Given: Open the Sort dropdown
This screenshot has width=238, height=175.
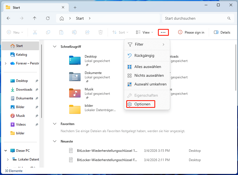Looking at the screenshot, I should click(120, 32).
